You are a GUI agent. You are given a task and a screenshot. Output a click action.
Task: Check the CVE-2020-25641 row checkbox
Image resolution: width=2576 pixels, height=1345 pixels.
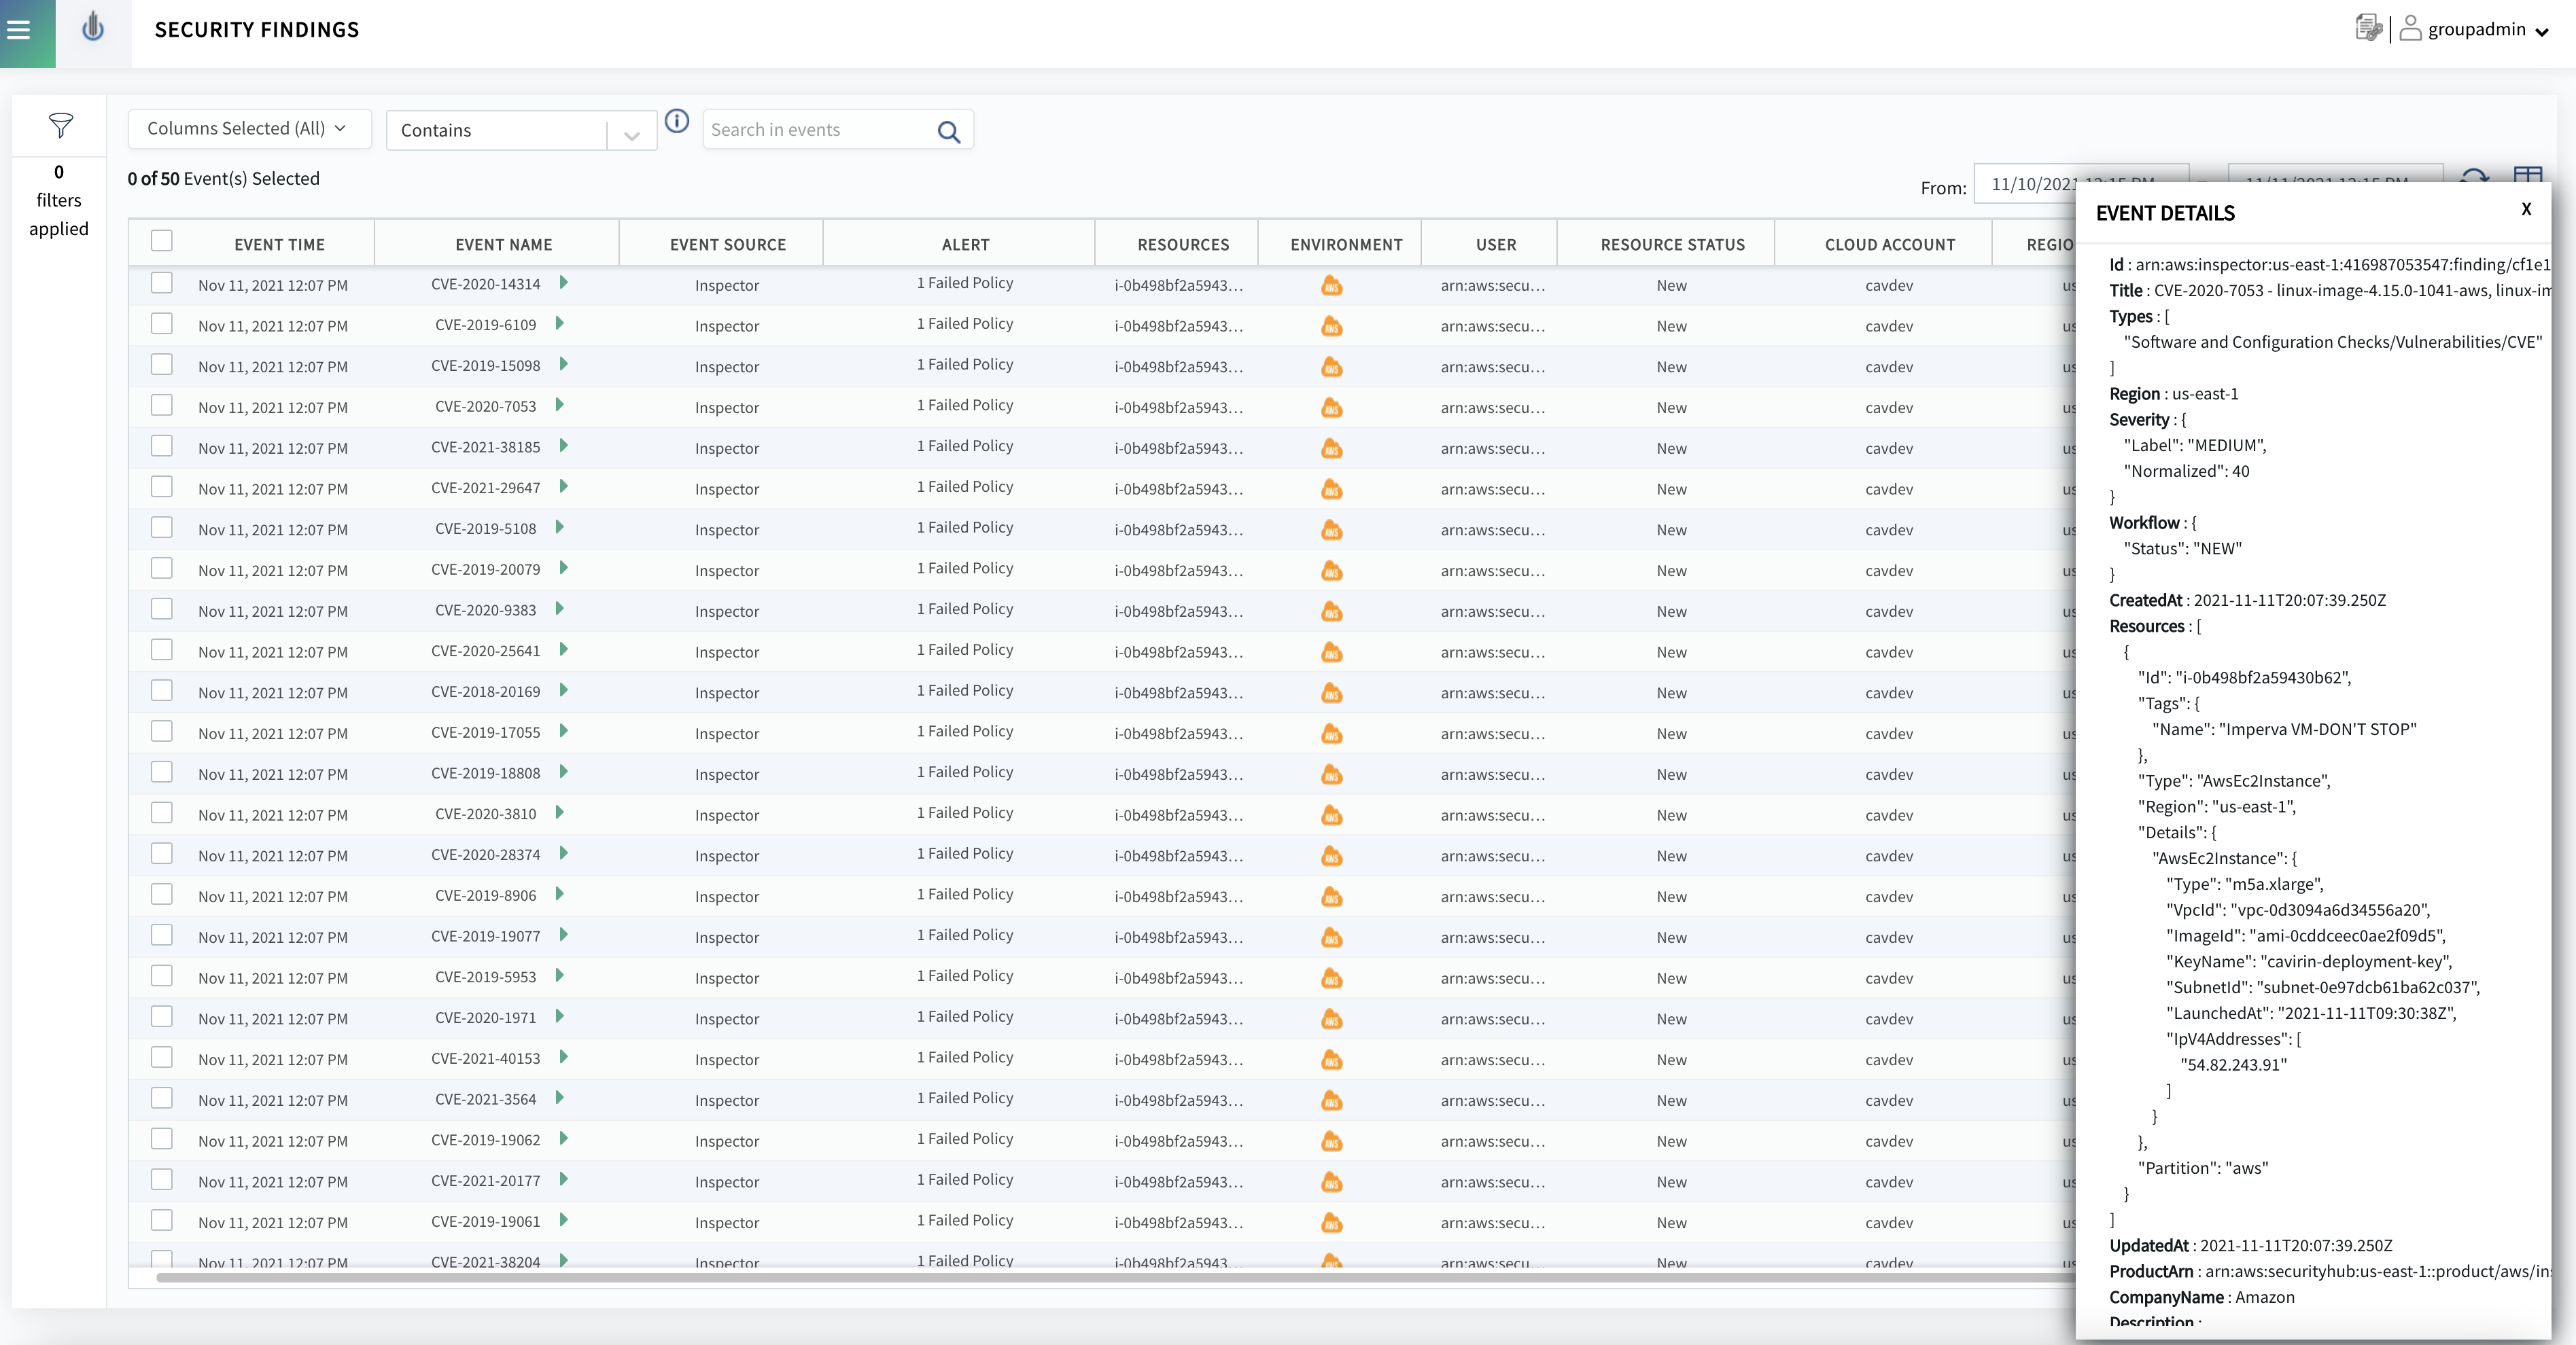point(161,649)
